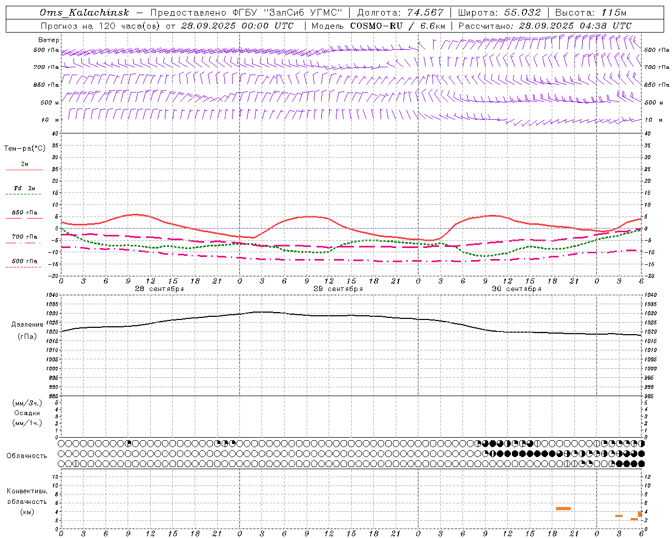
Task: Click the 28 сентября date label
Action: tap(160, 289)
